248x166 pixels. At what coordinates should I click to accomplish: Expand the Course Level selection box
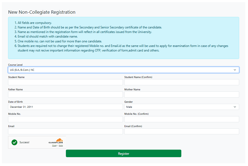[x=123, y=70]
